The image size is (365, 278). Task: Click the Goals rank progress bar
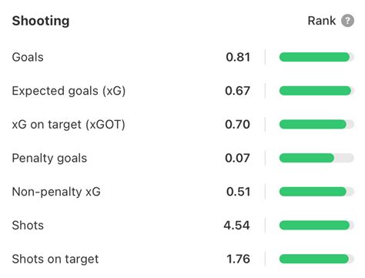pyautogui.click(x=316, y=57)
